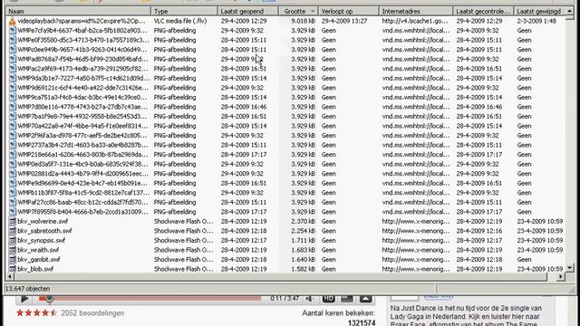
Task: Click the horizontal scrollbar right arrow
Action: click(x=561, y=276)
